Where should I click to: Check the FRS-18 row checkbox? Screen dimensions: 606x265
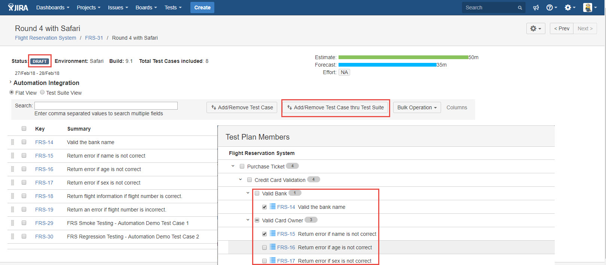tap(24, 196)
